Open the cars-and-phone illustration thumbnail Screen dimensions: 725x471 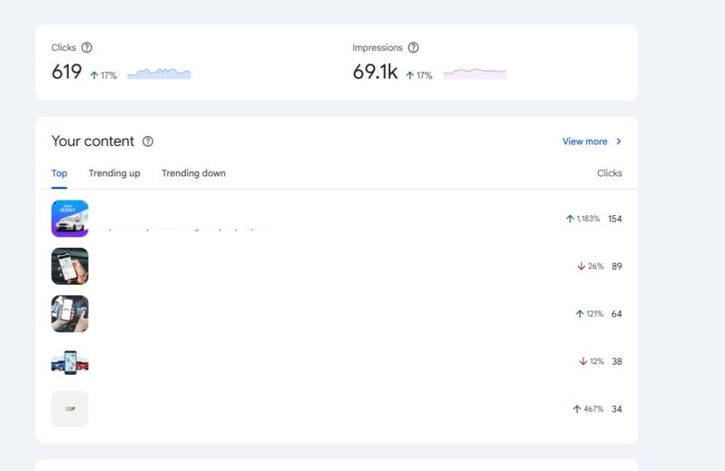tap(70, 361)
